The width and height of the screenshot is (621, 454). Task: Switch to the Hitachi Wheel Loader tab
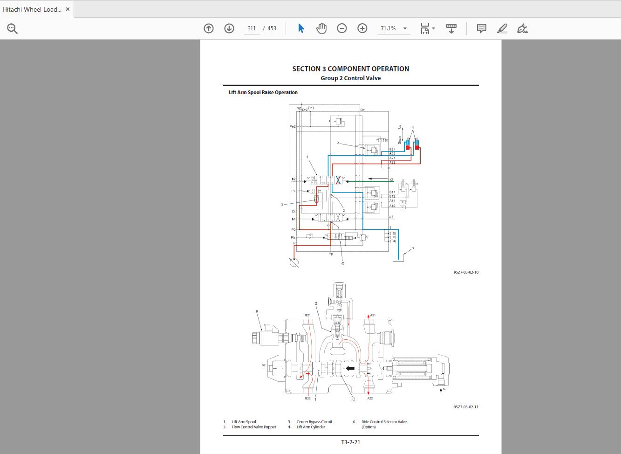(x=33, y=9)
